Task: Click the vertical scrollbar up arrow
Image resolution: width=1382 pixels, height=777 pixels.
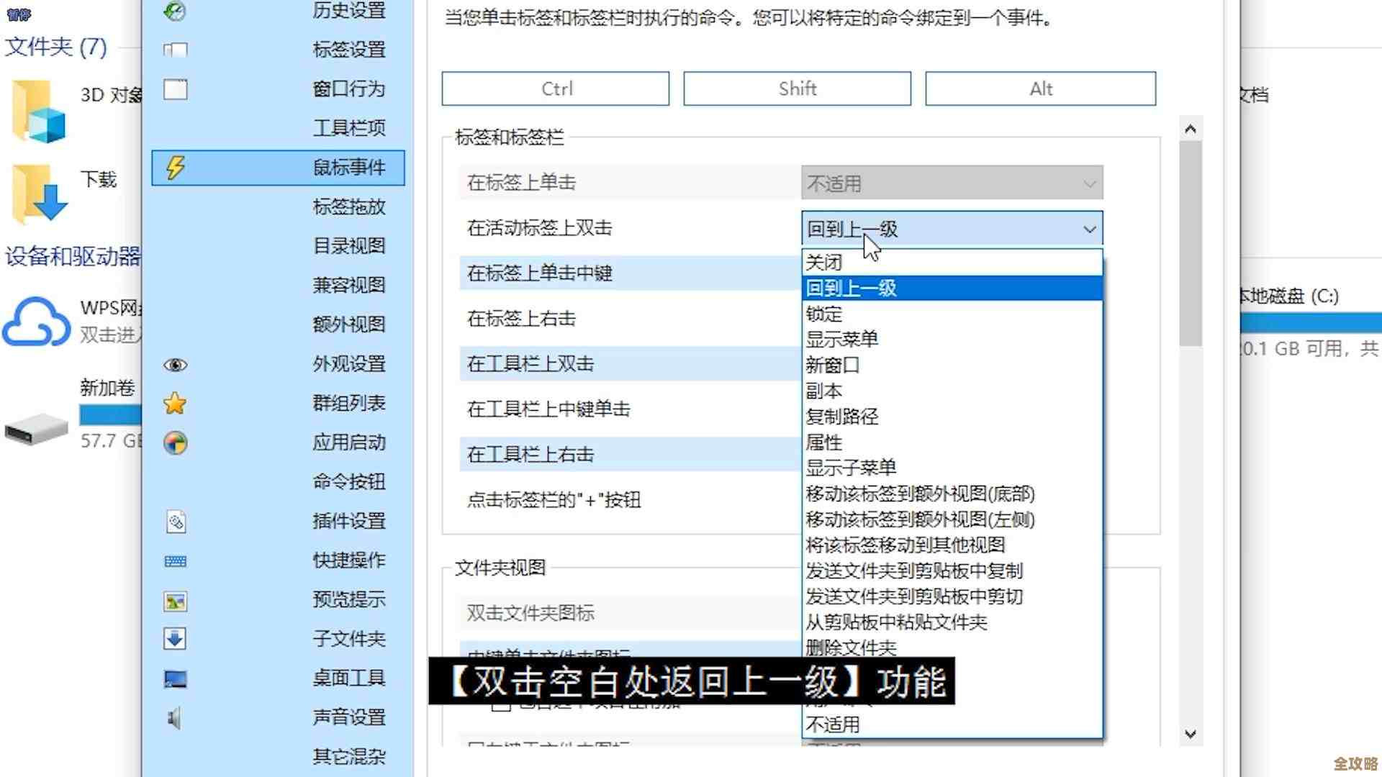Action: (x=1191, y=128)
